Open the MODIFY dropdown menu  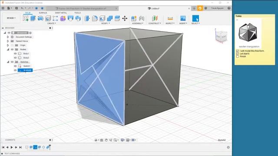(x=106, y=23)
